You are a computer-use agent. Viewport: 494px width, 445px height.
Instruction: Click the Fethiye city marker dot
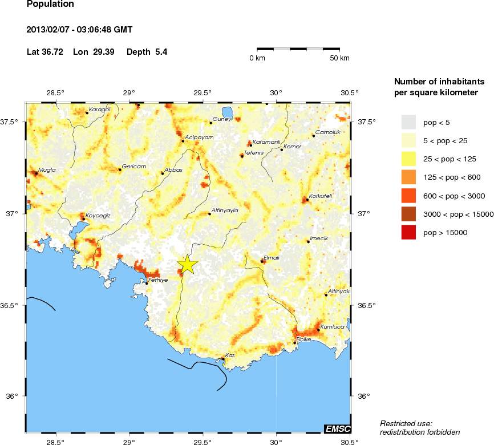147,282
